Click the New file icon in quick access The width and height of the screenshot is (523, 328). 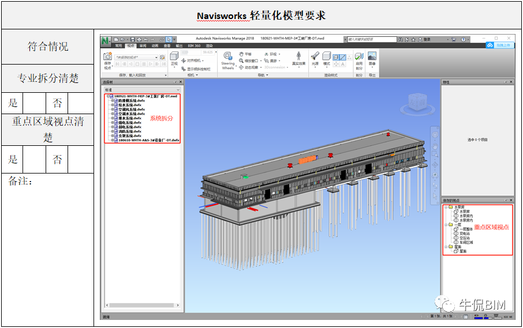tap(116, 39)
